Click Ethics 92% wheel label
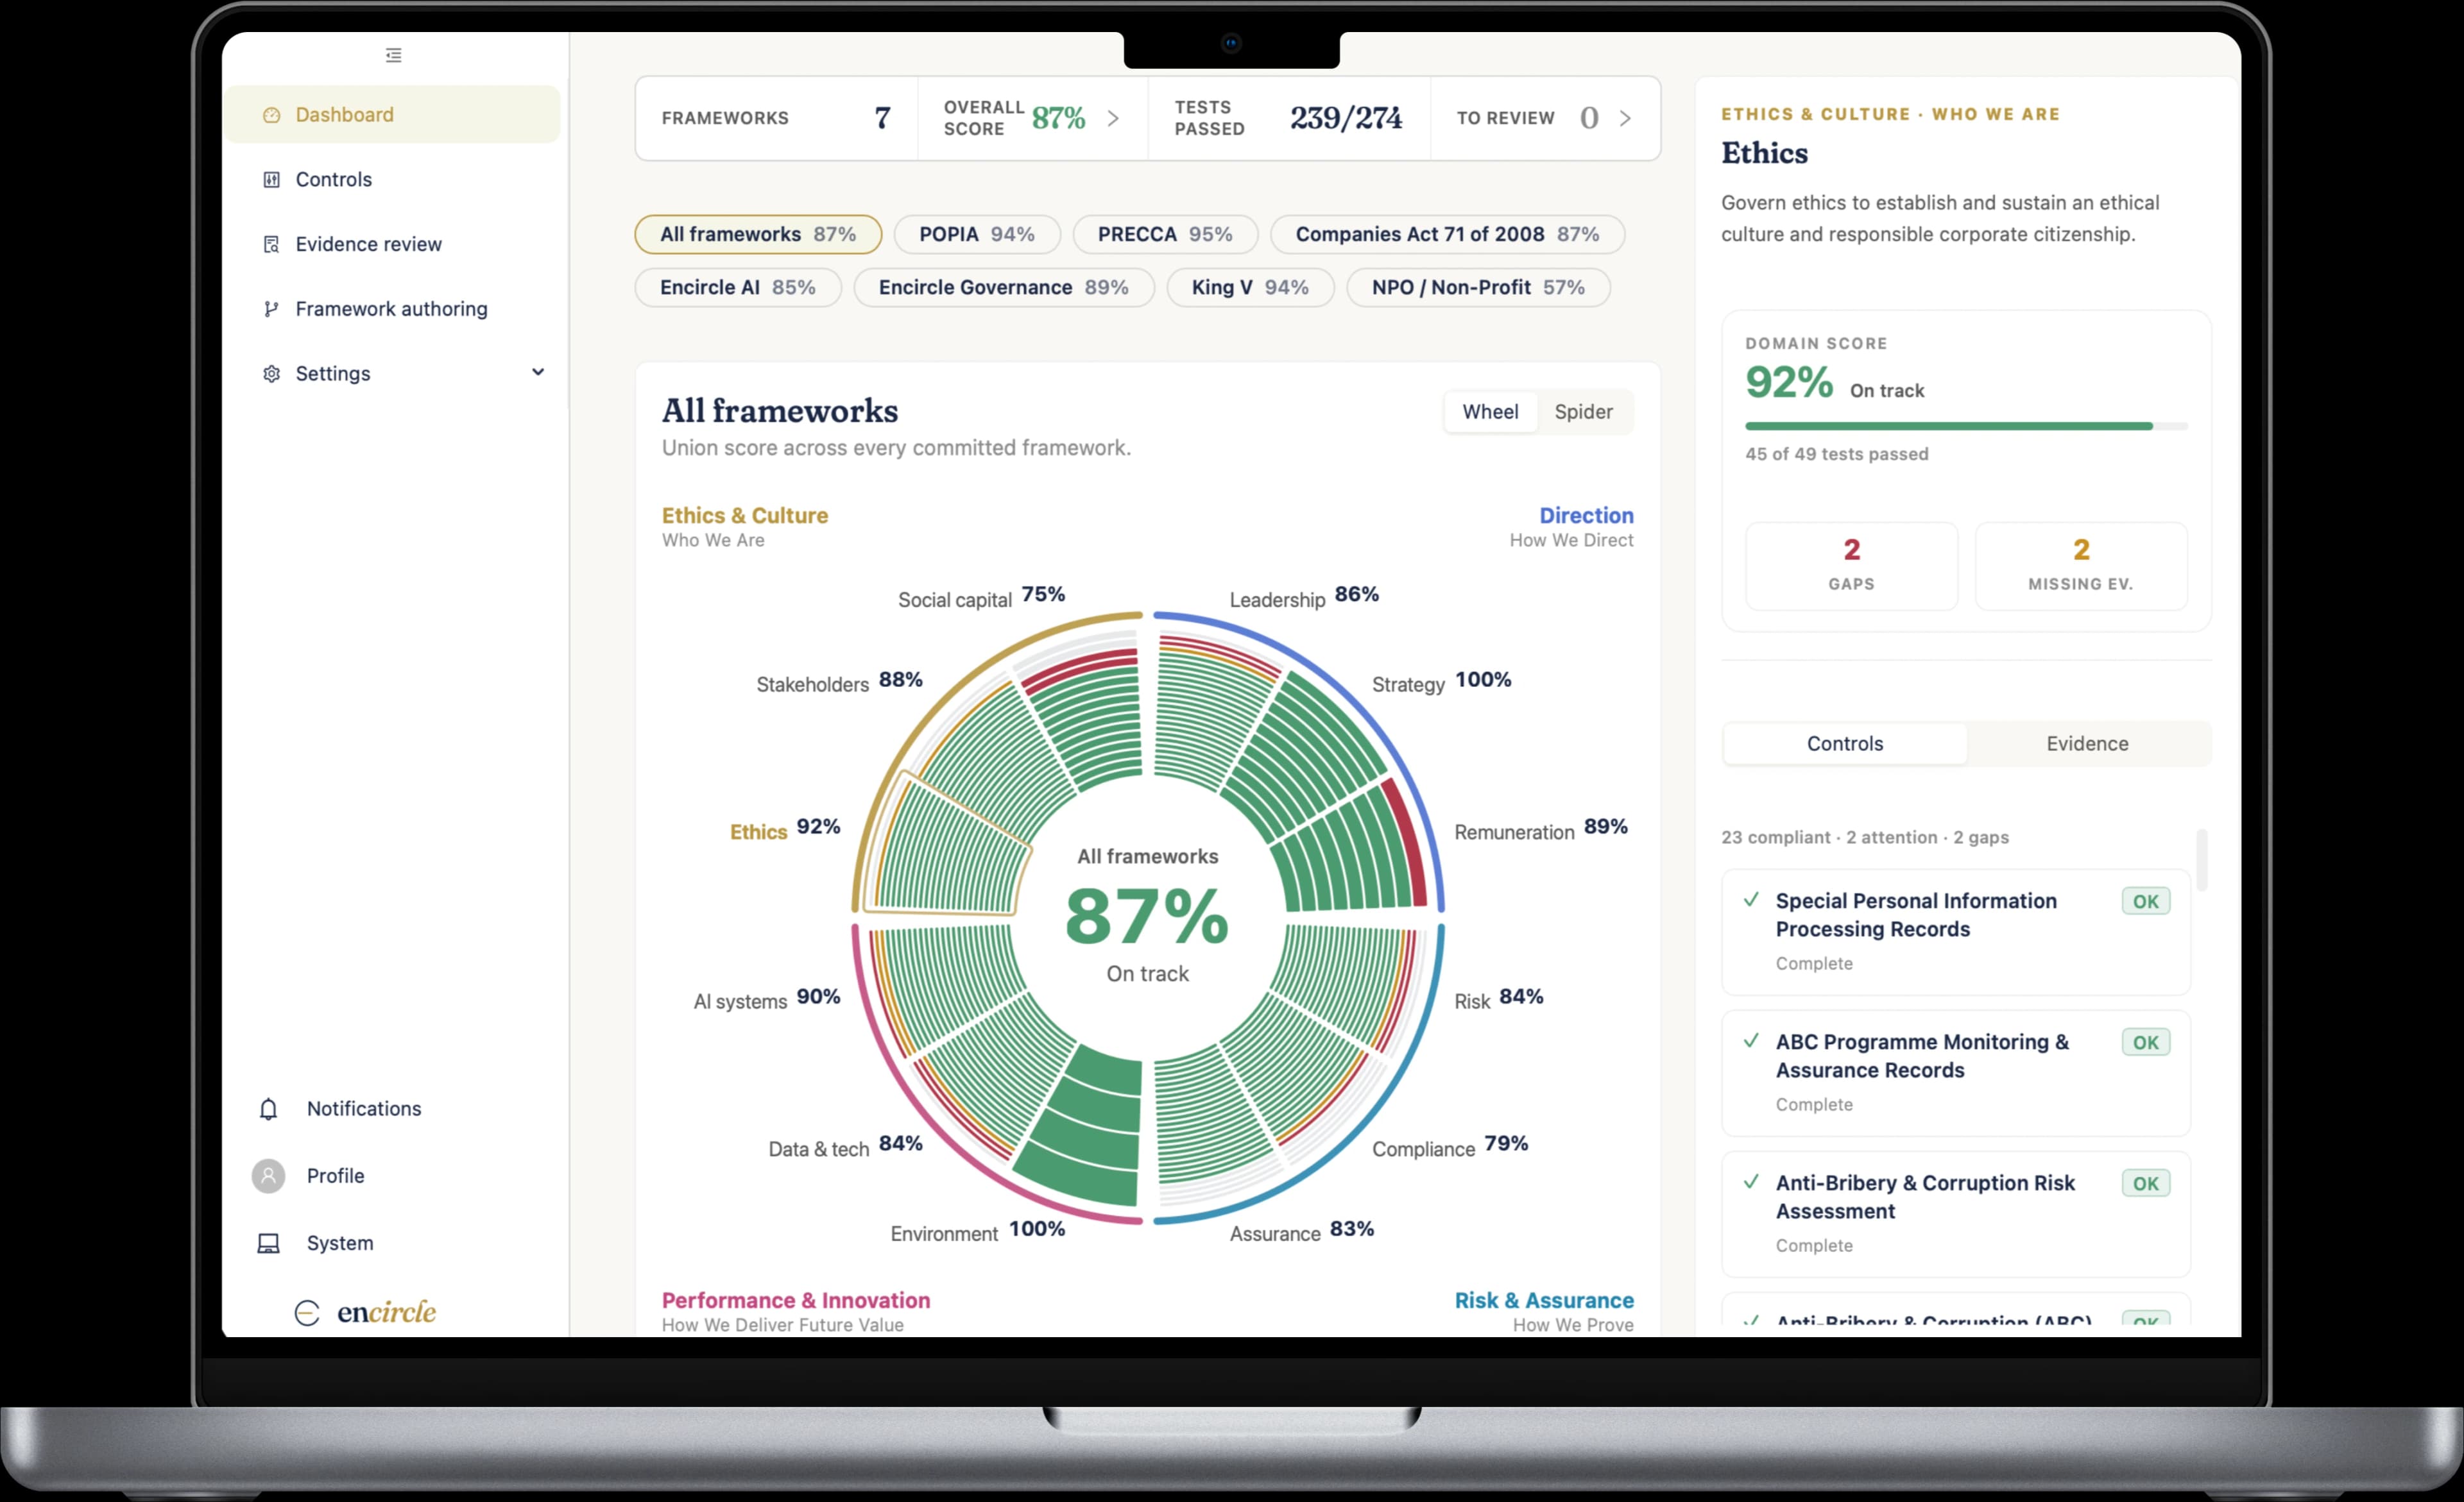Viewport: 2464px width, 1502px height. [x=785, y=829]
